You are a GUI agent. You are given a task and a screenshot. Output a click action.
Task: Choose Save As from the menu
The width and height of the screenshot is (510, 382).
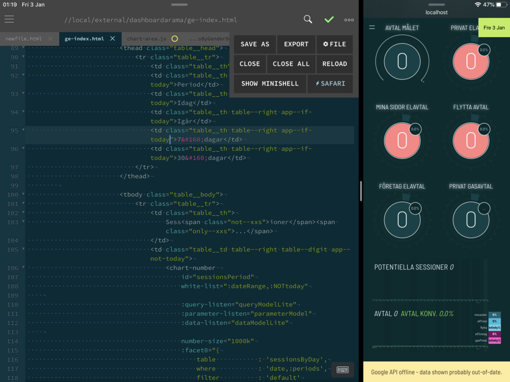255,44
